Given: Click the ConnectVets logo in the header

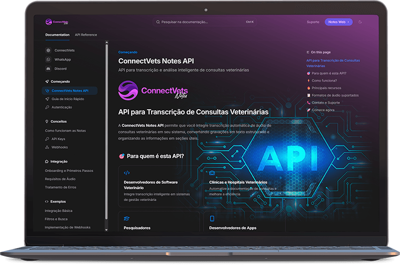Looking at the screenshot, I should (56, 22).
